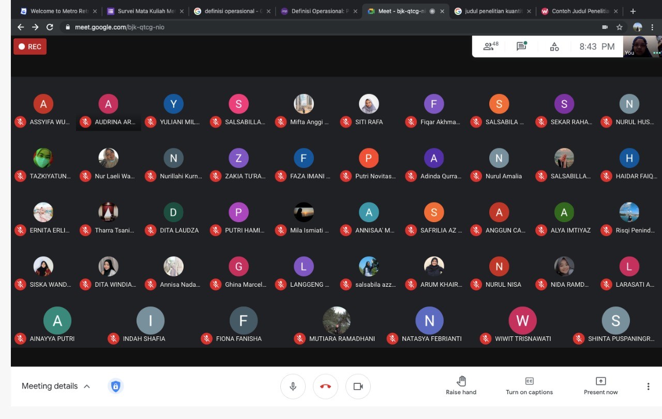662x419 pixels.
Task: Click the muted mic icon for ASSYIFA WU...
Action: click(x=20, y=122)
